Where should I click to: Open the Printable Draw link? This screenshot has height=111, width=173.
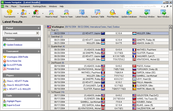point(13,69)
